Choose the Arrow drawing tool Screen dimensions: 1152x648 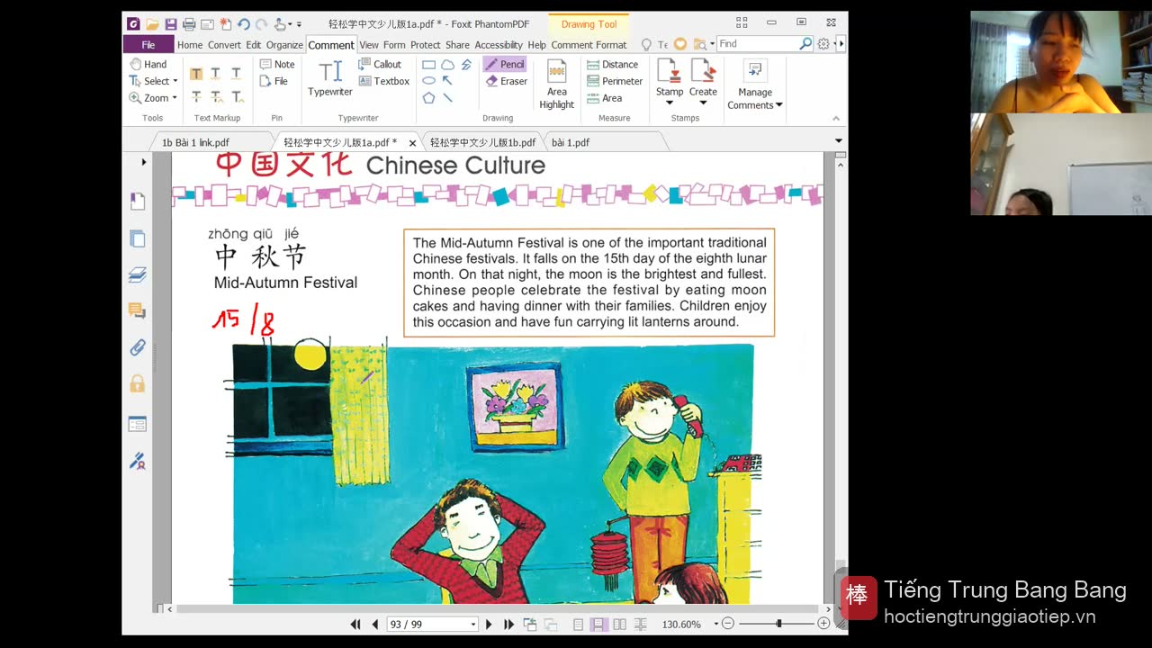pyautogui.click(x=447, y=81)
